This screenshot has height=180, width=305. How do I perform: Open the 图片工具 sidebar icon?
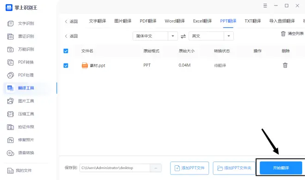coord(10,101)
